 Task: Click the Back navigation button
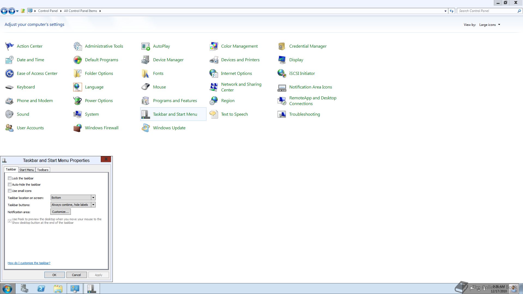(x=4, y=11)
